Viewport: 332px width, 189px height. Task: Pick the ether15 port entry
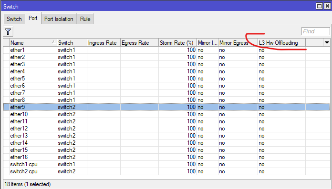tap(166, 150)
